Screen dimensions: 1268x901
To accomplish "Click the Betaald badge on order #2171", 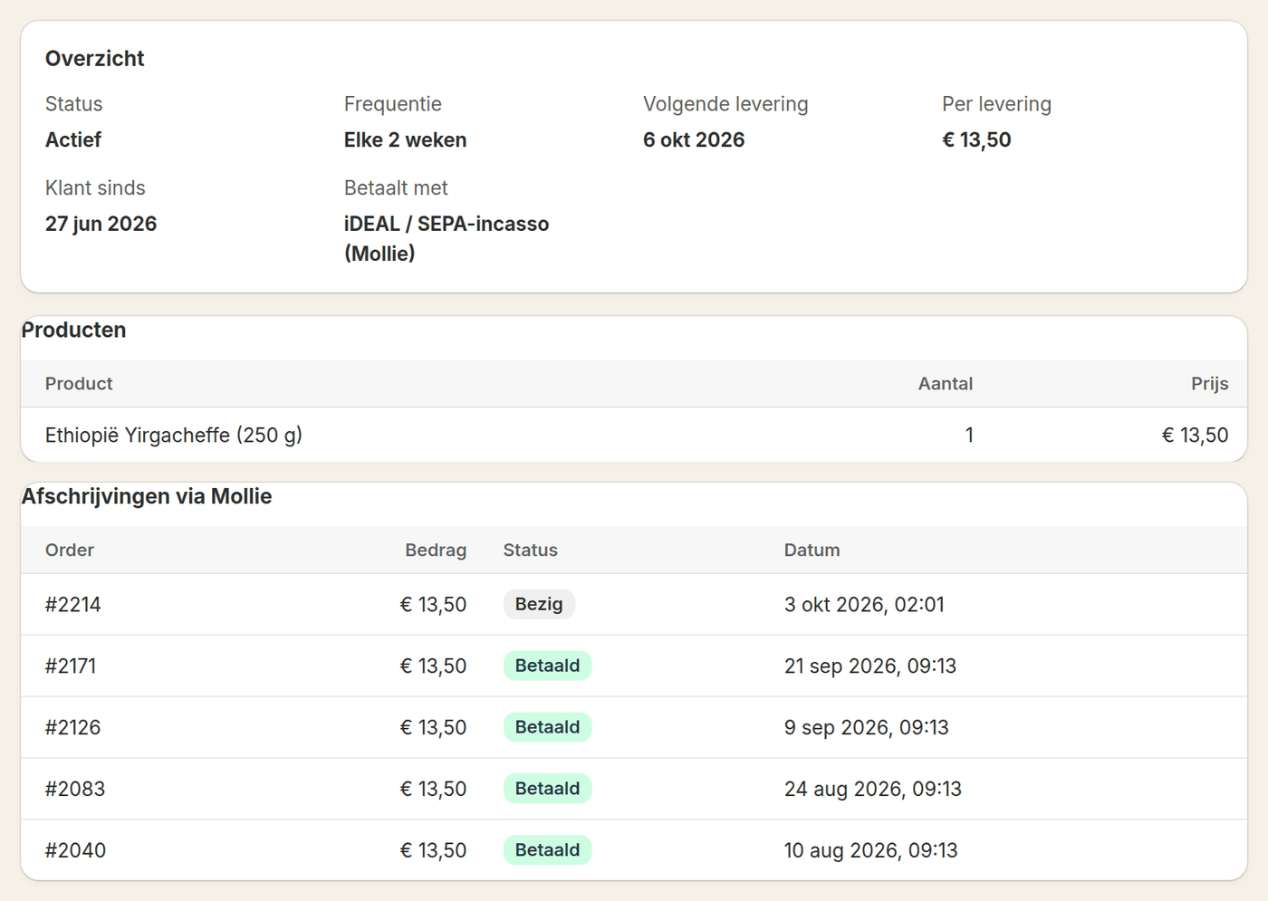I will [x=547, y=666].
